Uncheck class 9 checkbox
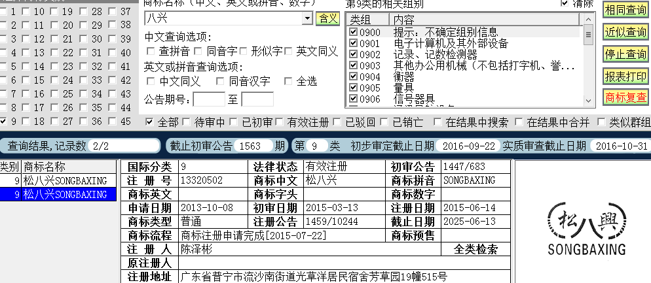Viewport: 651px width, 283px height. pos(3,122)
